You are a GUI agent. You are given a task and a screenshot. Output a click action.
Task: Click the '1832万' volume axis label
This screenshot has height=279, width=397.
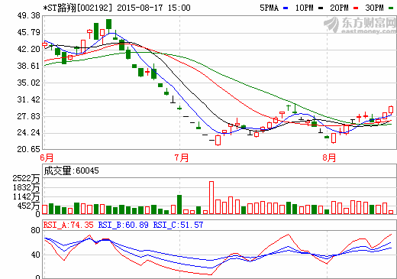click(x=26, y=187)
